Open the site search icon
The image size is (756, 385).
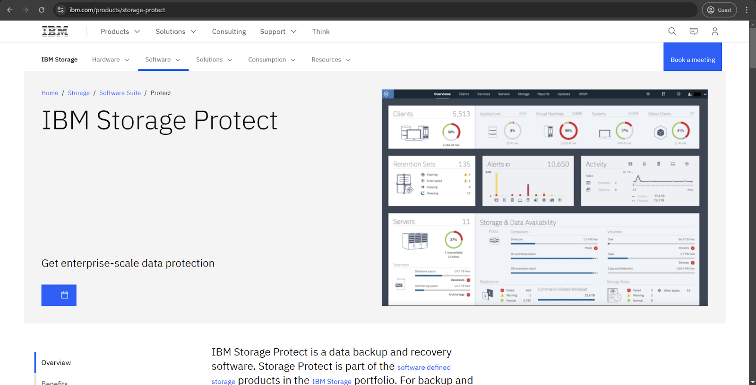[x=672, y=32]
